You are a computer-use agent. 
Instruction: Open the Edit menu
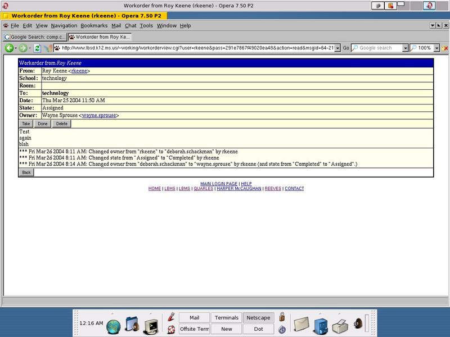[x=27, y=25]
